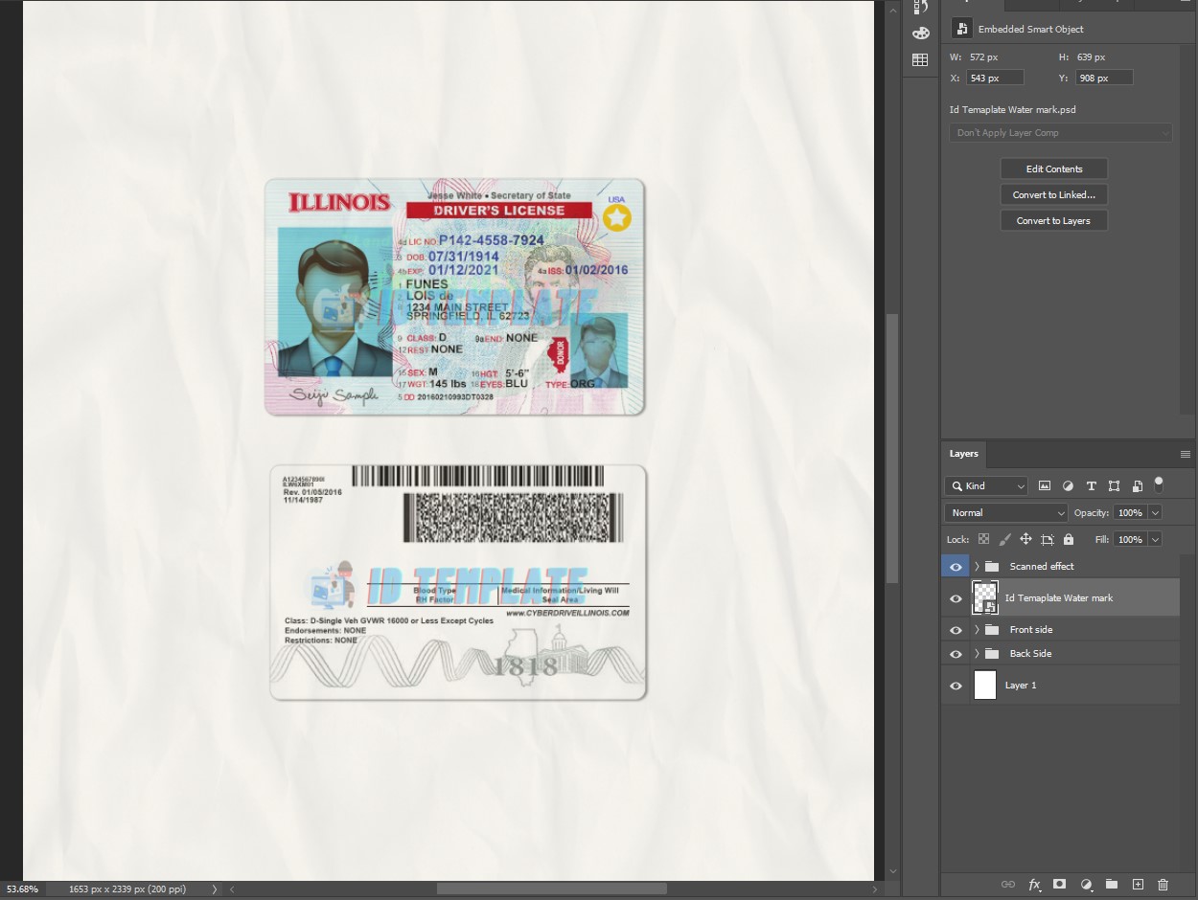Viewport: 1198px width, 900px height.
Task: Click the X position field
Action: 996,78
